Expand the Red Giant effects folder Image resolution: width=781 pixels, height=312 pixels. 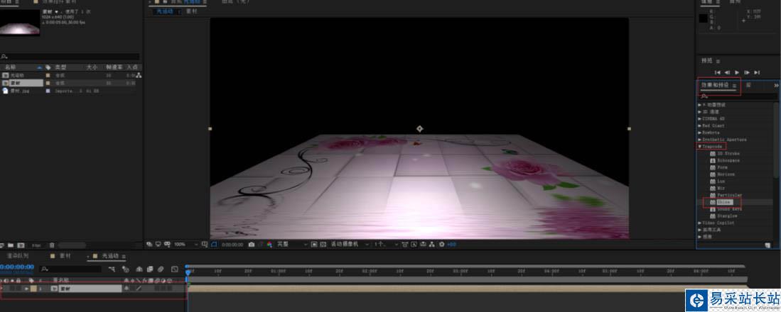700,126
